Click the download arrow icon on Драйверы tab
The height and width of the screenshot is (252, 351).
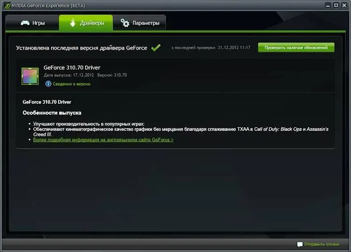[x=73, y=23]
